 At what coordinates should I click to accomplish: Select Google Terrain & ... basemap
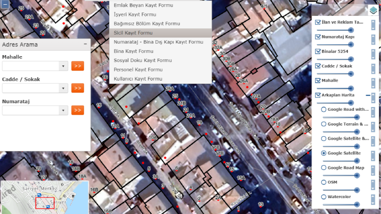click(324, 124)
